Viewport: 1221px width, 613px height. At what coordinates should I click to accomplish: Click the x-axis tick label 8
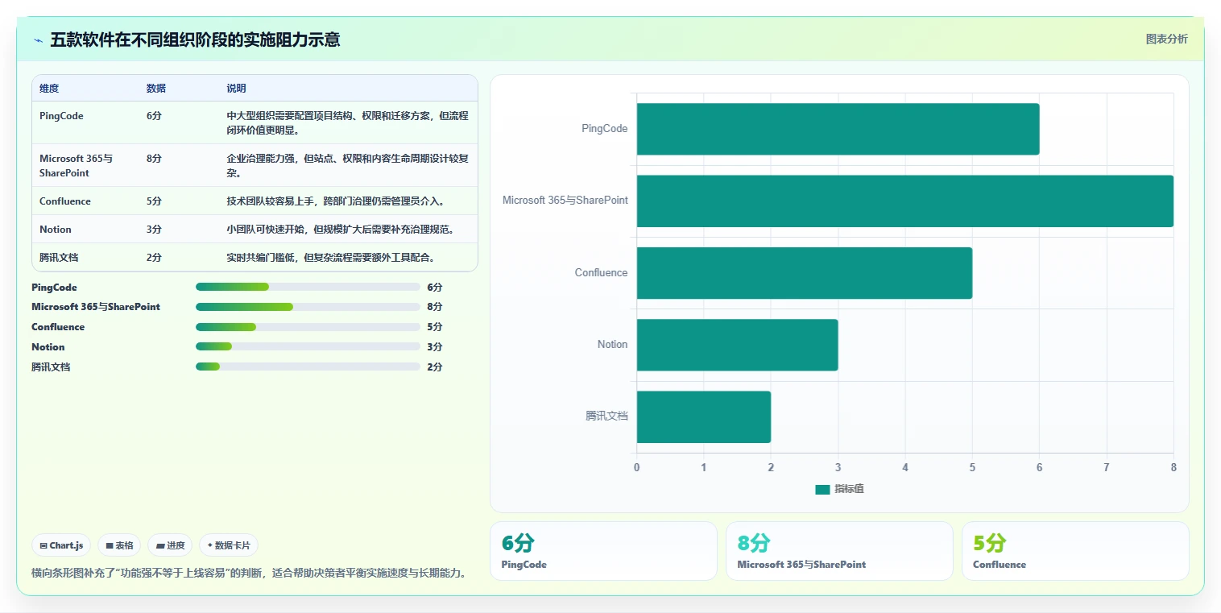click(1173, 468)
